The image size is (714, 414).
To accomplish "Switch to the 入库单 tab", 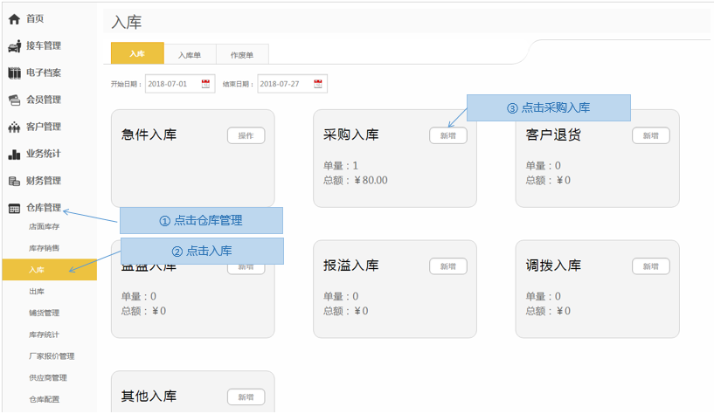I will click(190, 54).
